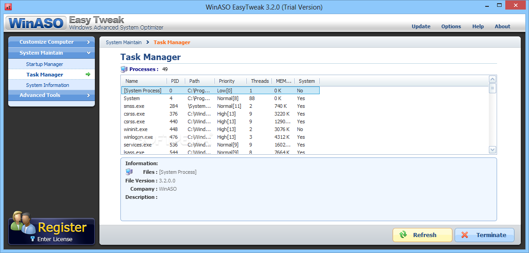
Task: Open the Help menu
Action: point(478,26)
